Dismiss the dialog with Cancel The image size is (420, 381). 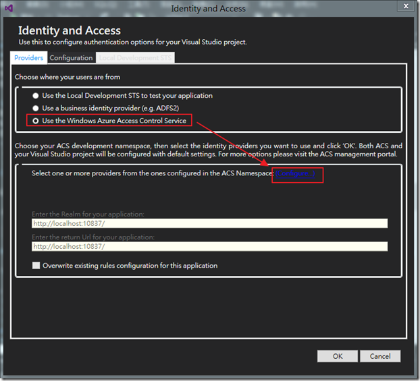[x=380, y=356]
